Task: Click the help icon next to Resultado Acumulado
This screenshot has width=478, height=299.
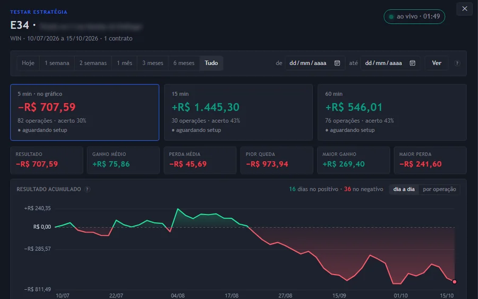Action: (x=87, y=189)
